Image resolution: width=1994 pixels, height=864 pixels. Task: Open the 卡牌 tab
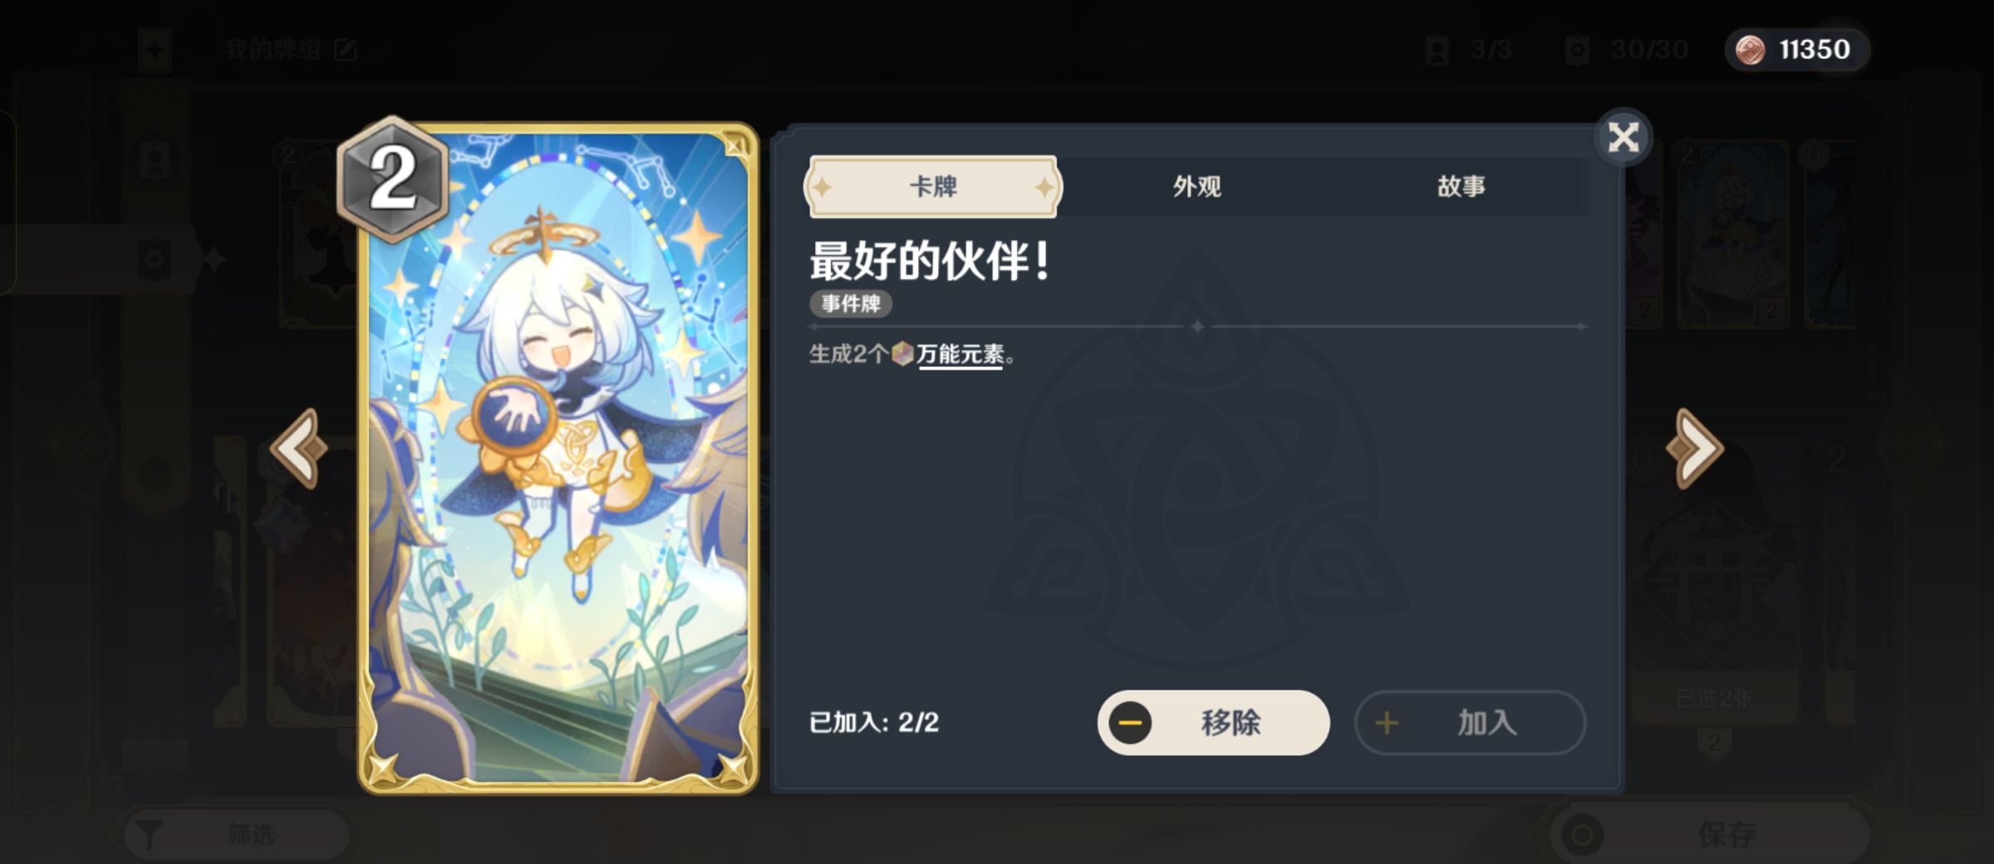point(933,186)
